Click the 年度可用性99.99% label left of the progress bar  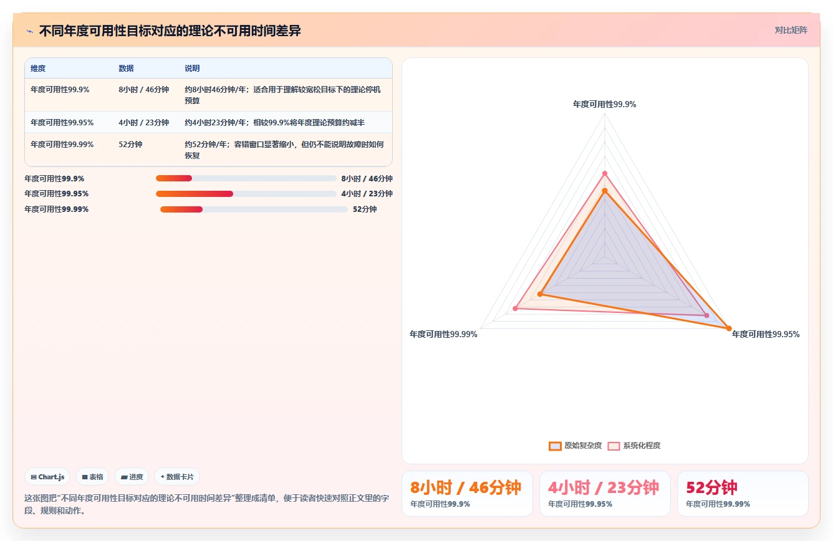point(57,209)
